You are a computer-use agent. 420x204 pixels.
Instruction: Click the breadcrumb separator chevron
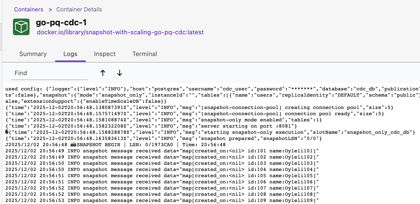[x=50, y=10]
